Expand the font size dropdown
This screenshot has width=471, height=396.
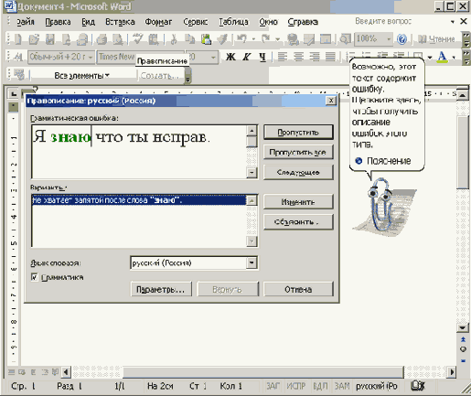(213, 57)
